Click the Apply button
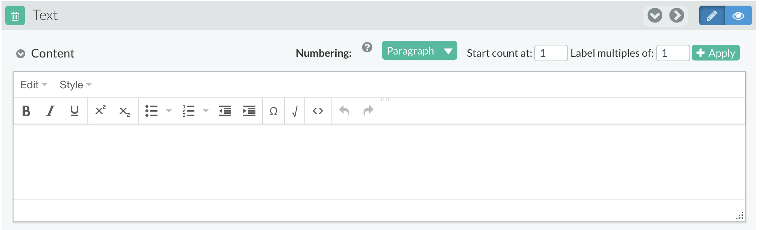The width and height of the screenshot is (761, 230). click(x=716, y=53)
